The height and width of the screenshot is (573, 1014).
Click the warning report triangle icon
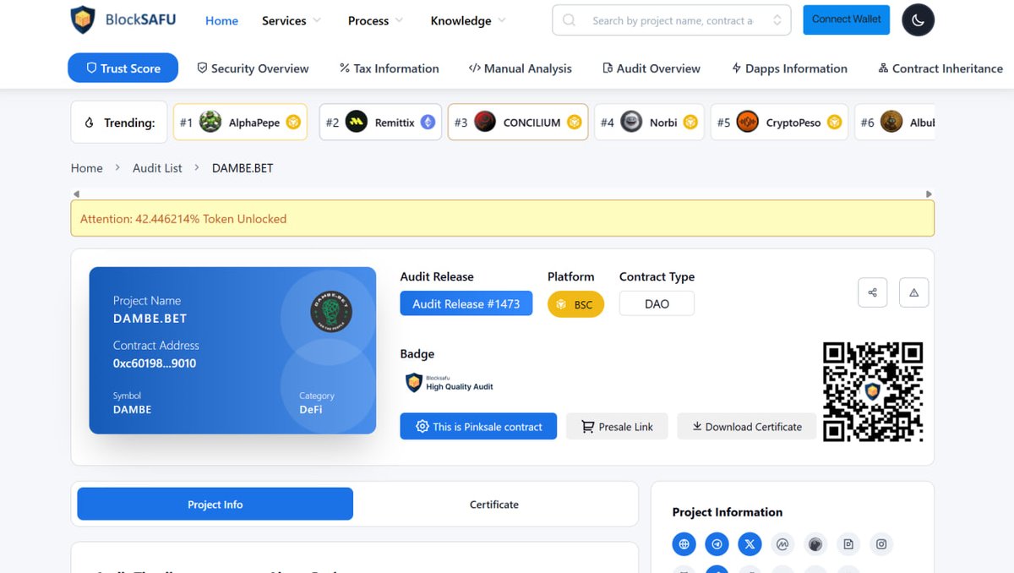913,292
